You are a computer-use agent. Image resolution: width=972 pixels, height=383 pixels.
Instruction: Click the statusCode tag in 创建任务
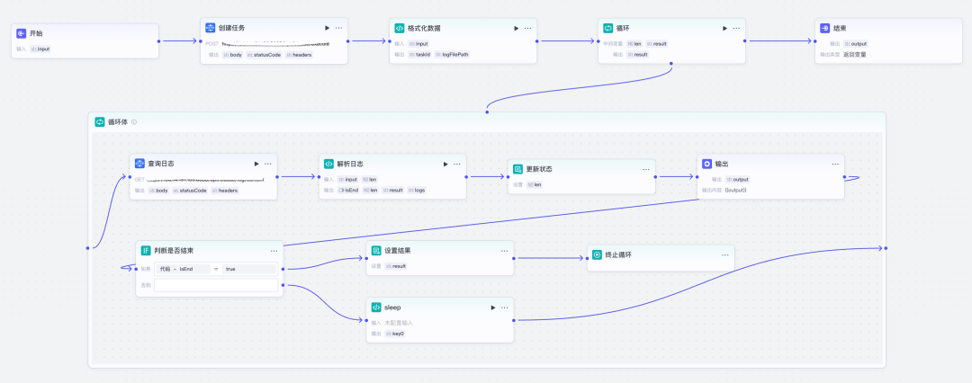pyautogui.click(x=264, y=55)
